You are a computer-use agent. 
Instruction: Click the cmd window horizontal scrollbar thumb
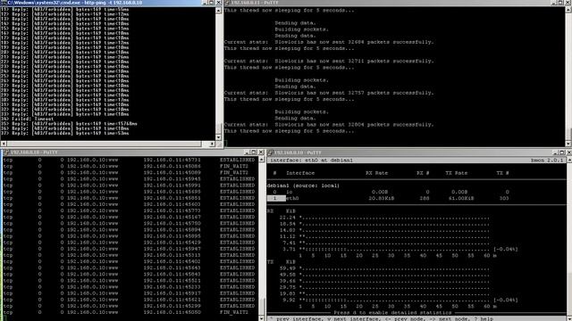(104, 144)
